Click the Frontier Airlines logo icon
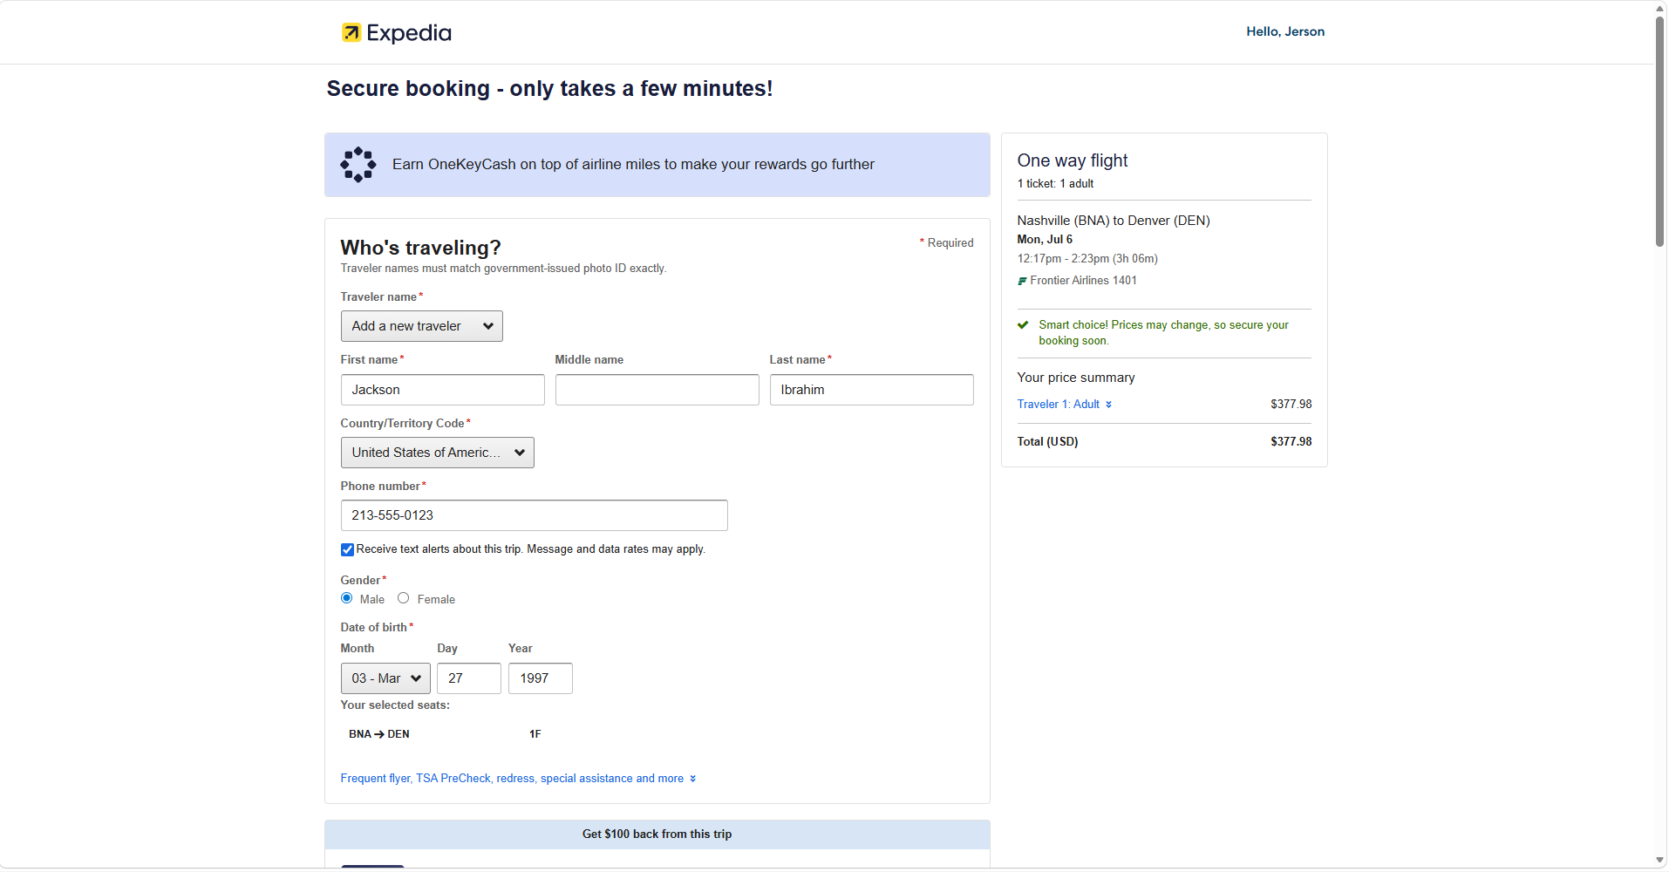The height and width of the screenshot is (872, 1669). pyautogui.click(x=1022, y=281)
